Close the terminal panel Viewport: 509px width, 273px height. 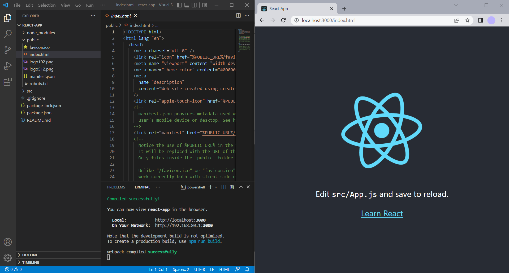click(x=248, y=187)
